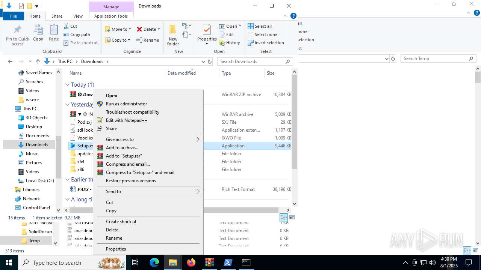Switch to Details view icon in status bar
The image size is (481, 270).
[284, 217]
